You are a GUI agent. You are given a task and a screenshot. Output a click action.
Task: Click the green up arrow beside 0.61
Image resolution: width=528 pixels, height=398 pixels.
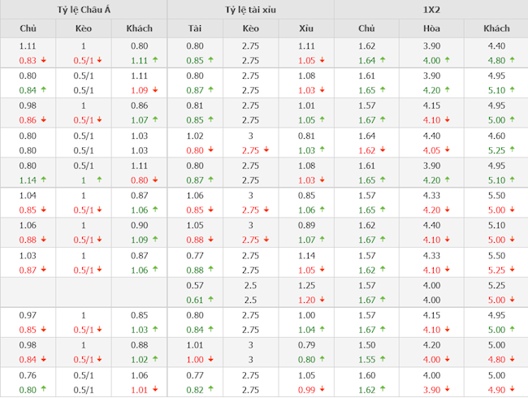tap(210, 299)
